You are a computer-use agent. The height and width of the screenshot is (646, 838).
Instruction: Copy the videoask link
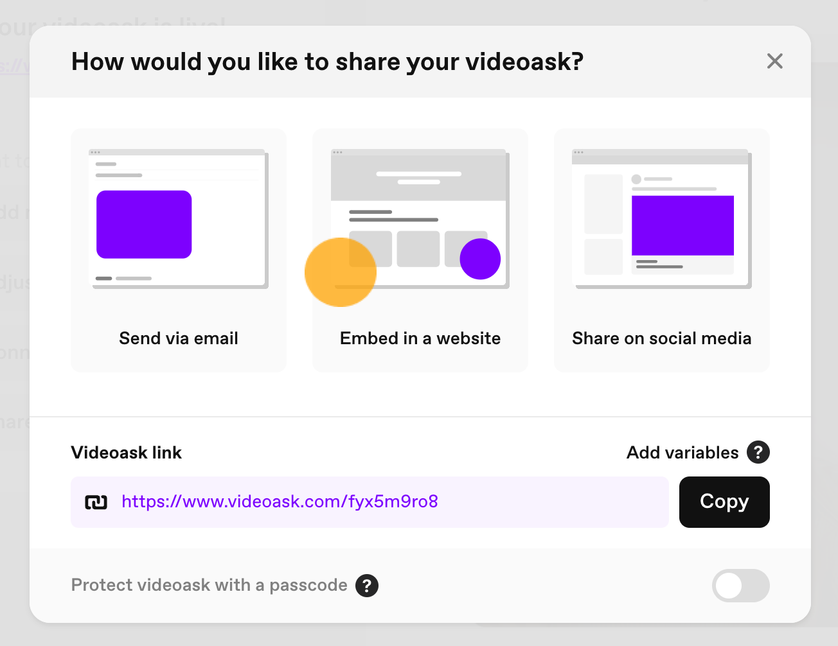(724, 502)
